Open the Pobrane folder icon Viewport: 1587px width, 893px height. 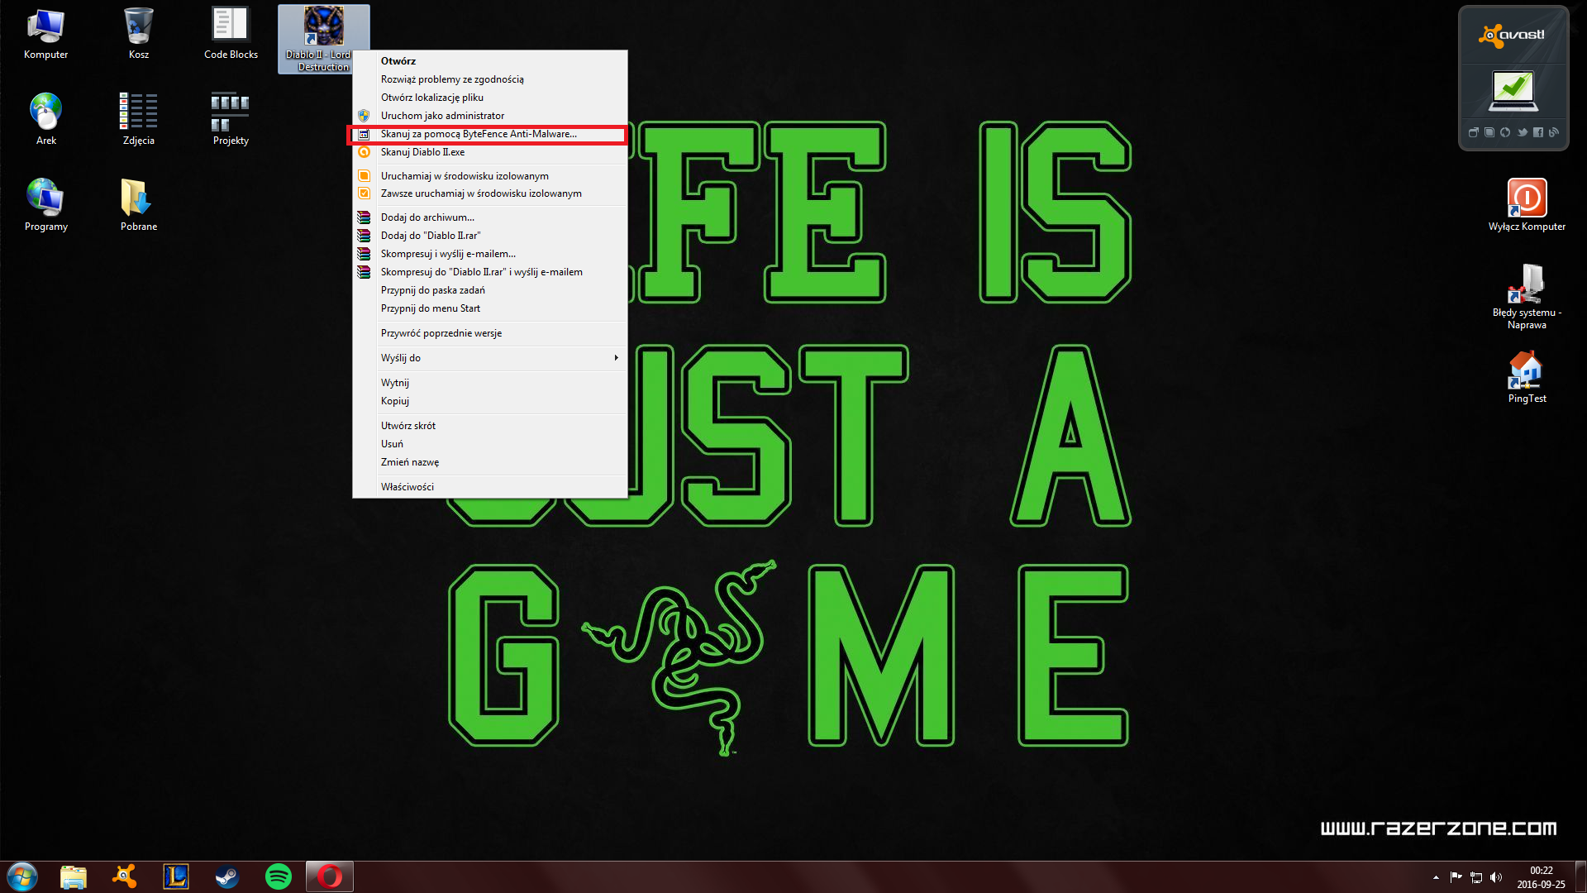pos(138,203)
